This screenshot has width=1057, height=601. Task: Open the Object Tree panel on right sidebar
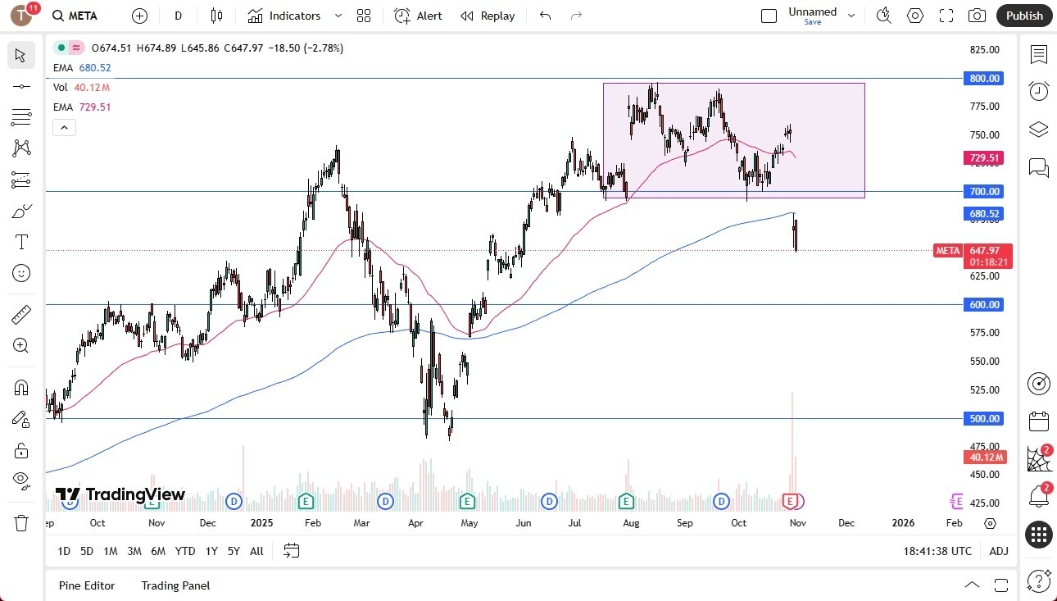point(1038,129)
